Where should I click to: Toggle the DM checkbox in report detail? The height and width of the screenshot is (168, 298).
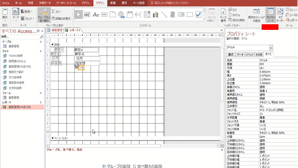76,67
